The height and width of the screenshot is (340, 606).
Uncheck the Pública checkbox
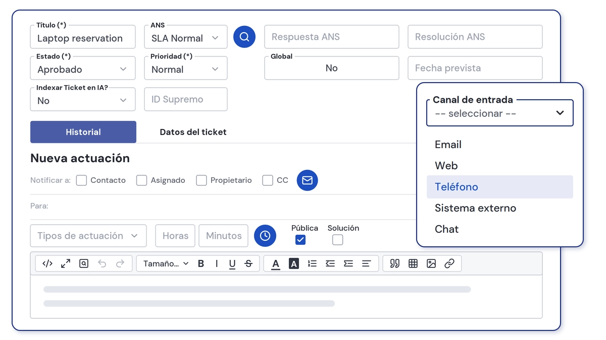tap(300, 240)
